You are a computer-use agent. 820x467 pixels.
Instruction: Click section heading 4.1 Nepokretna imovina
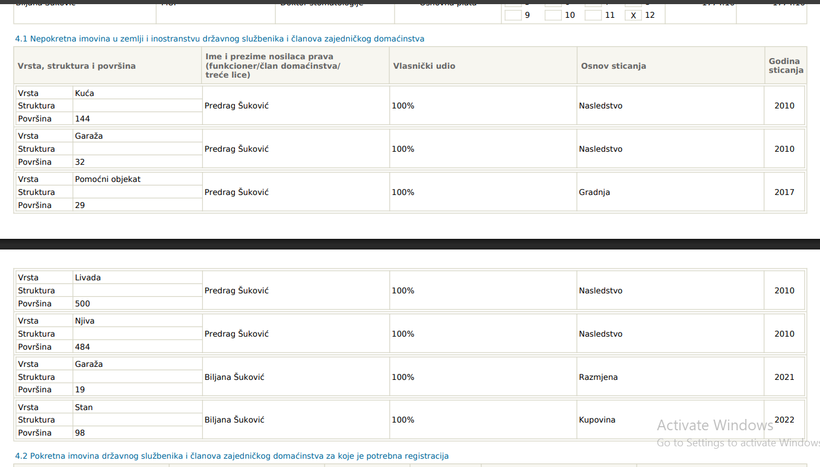coord(220,39)
